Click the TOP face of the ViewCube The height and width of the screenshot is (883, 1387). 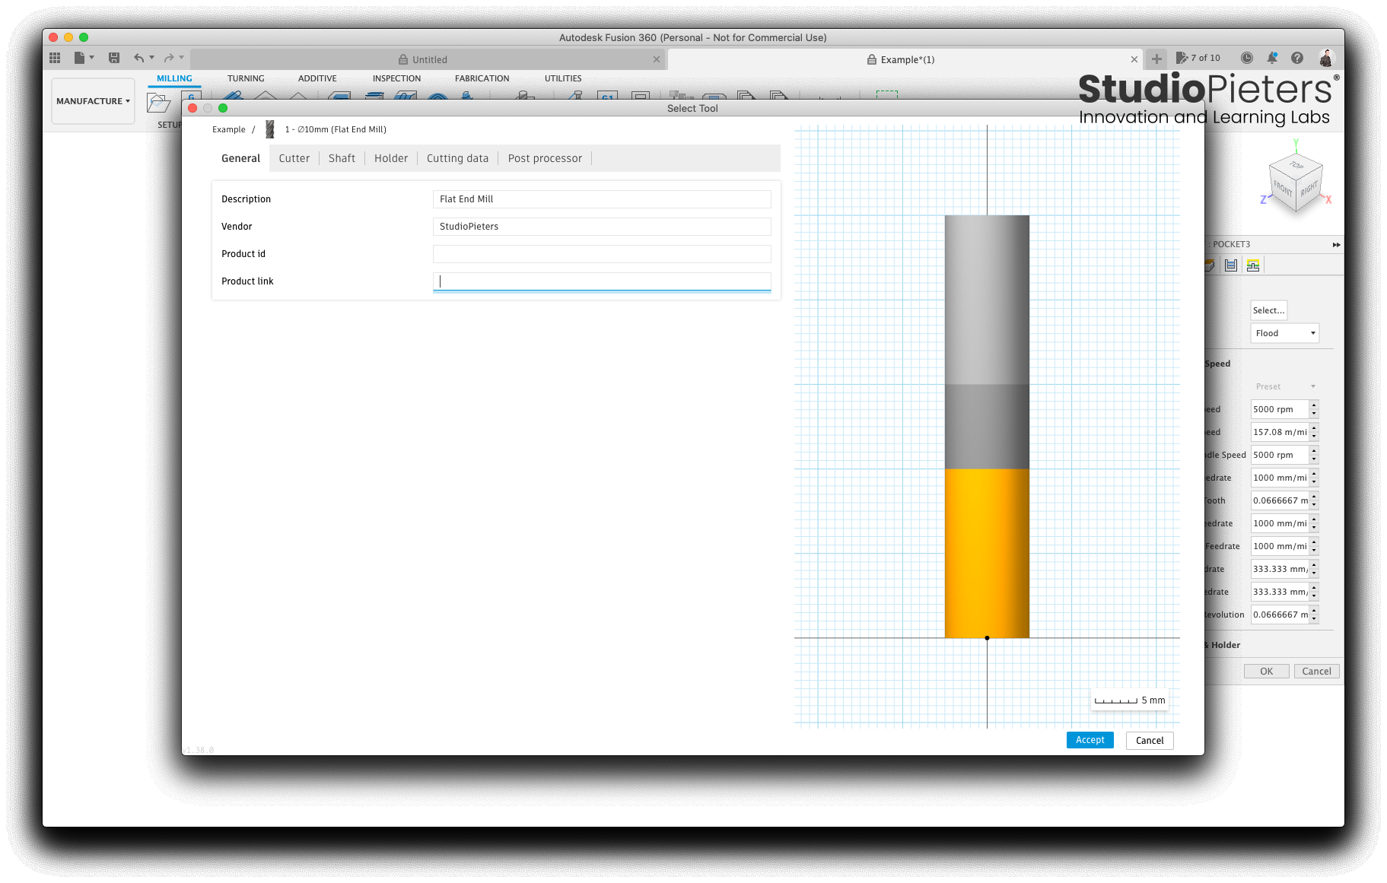[1296, 165]
